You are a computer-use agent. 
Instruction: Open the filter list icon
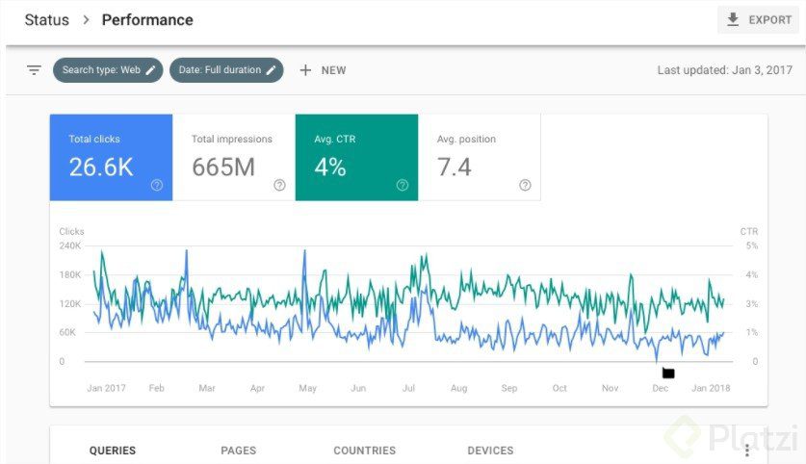pyautogui.click(x=34, y=70)
